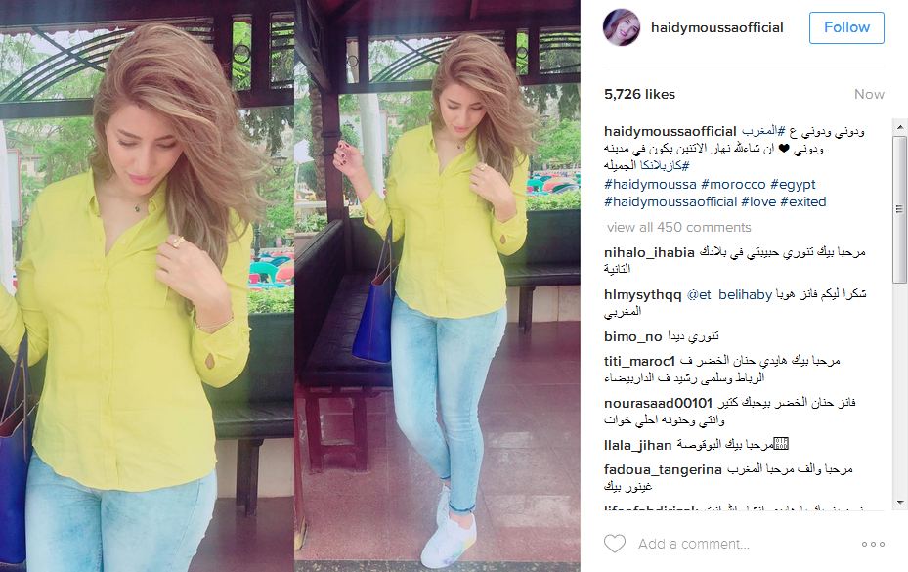Click the Add a comment field
This screenshot has width=908, height=572.
694,544
